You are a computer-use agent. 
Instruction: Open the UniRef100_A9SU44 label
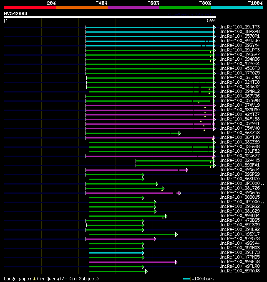tap(239, 216)
